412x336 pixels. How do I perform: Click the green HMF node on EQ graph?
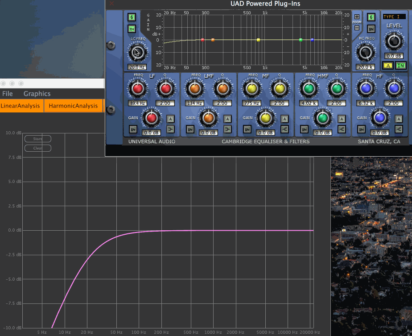point(301,40)
